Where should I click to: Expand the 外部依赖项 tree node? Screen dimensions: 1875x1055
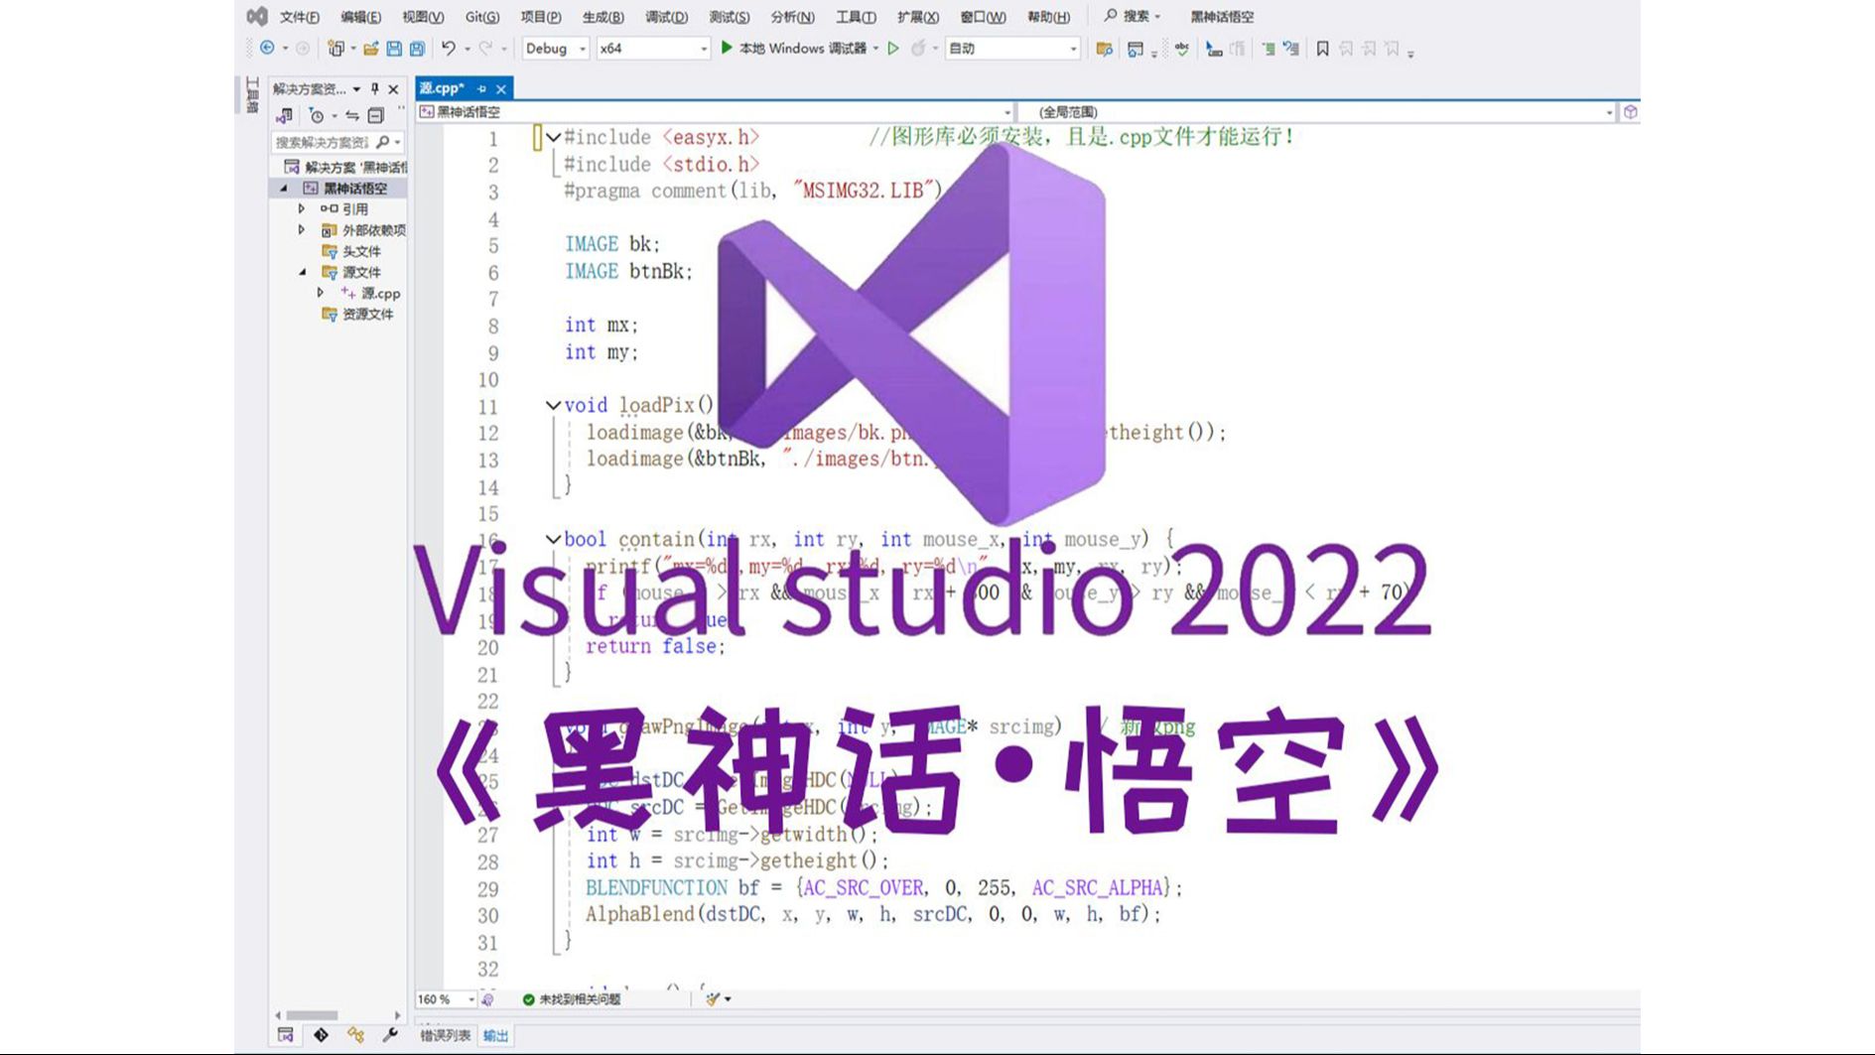point(302,229)
